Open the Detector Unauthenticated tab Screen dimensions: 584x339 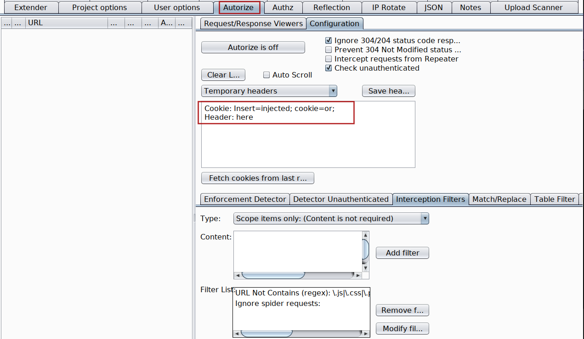[x=341, y=199]
